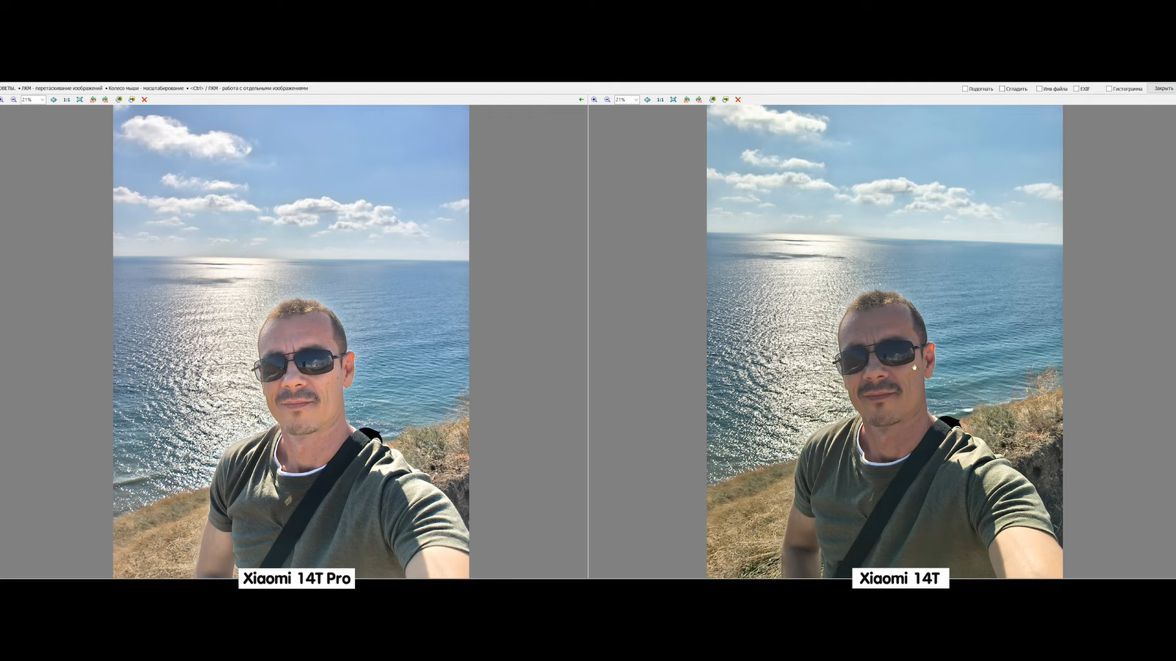
Task: Rotate the left image clockwise
Action: click(105, 100)
